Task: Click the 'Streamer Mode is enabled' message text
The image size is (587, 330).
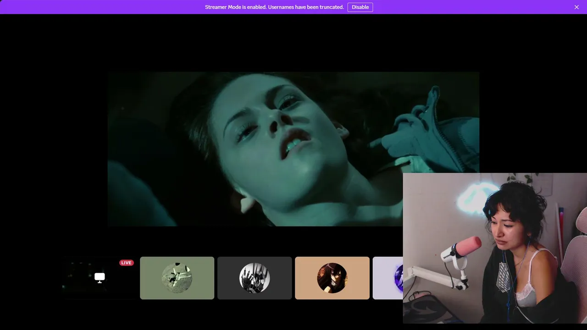Action: tap(274, 7)
